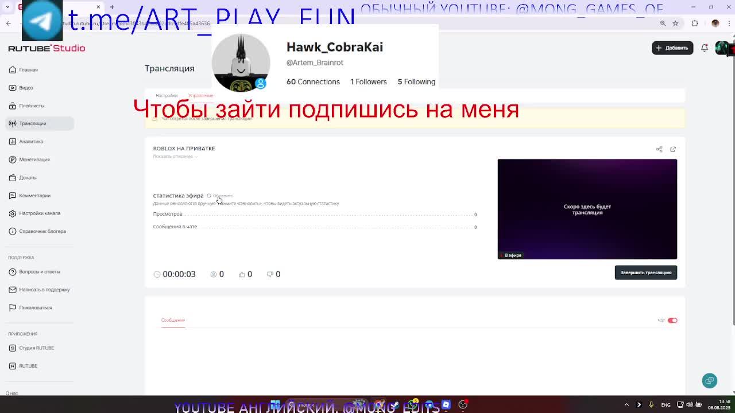
Task: Open the Windows Start button
Action: pos(275,404)
